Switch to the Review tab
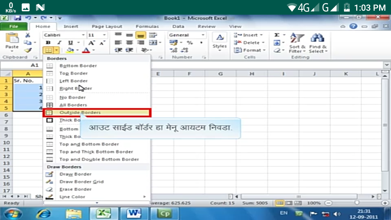 tap(206, 27)
